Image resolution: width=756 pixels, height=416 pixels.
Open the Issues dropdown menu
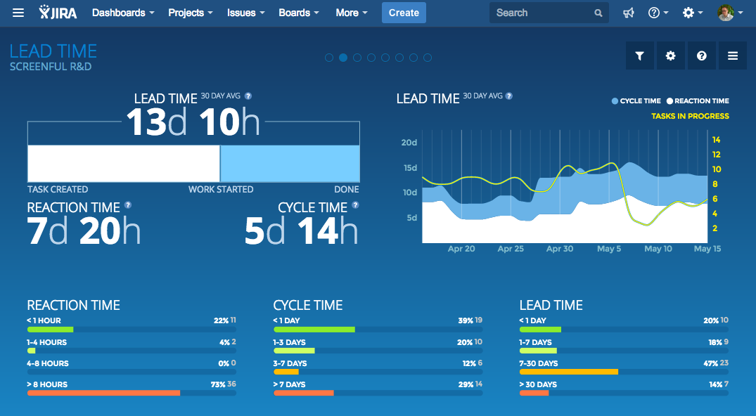point(246,13)
